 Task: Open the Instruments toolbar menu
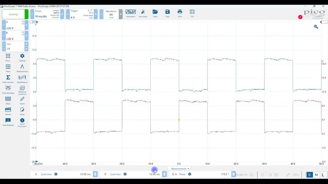click(x=130, y=14)
